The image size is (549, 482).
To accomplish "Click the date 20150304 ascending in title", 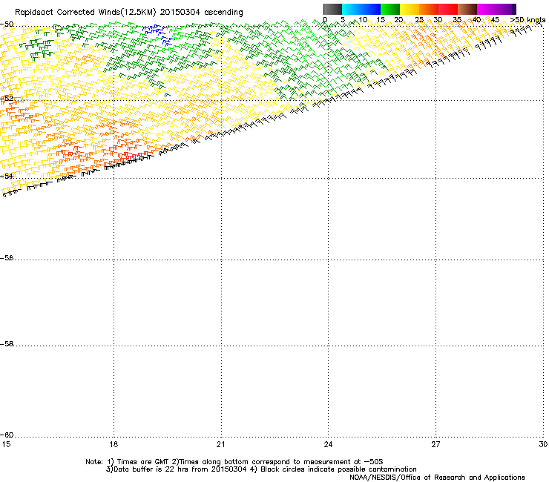I will 201,13.
